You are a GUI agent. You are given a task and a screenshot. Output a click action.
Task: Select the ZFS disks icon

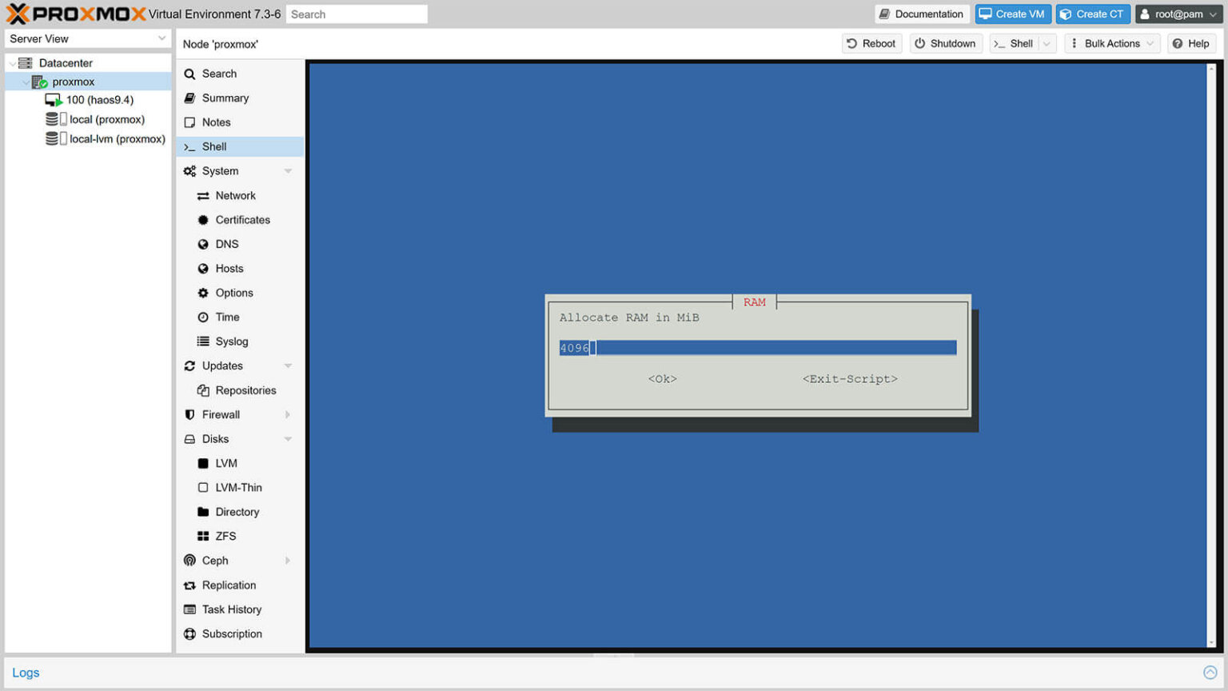[201, 536]
